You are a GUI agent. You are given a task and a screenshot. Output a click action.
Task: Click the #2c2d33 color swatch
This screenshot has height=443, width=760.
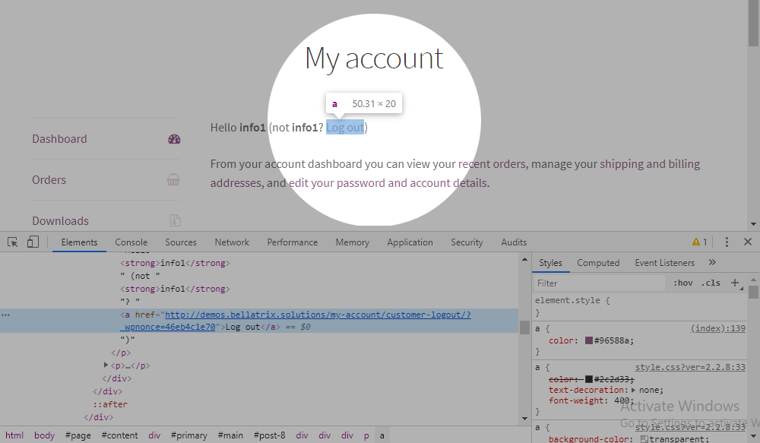pyautogui.click(x=588, y=378)
